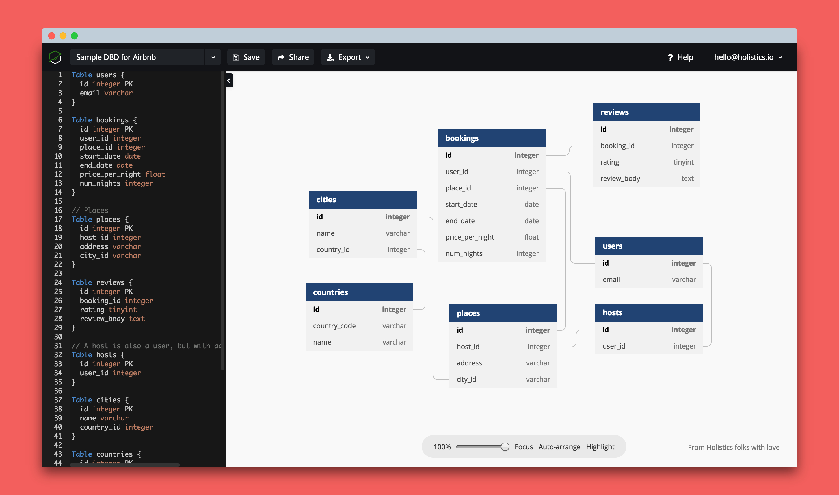Click Save button in toolbar

pos(246,57)
